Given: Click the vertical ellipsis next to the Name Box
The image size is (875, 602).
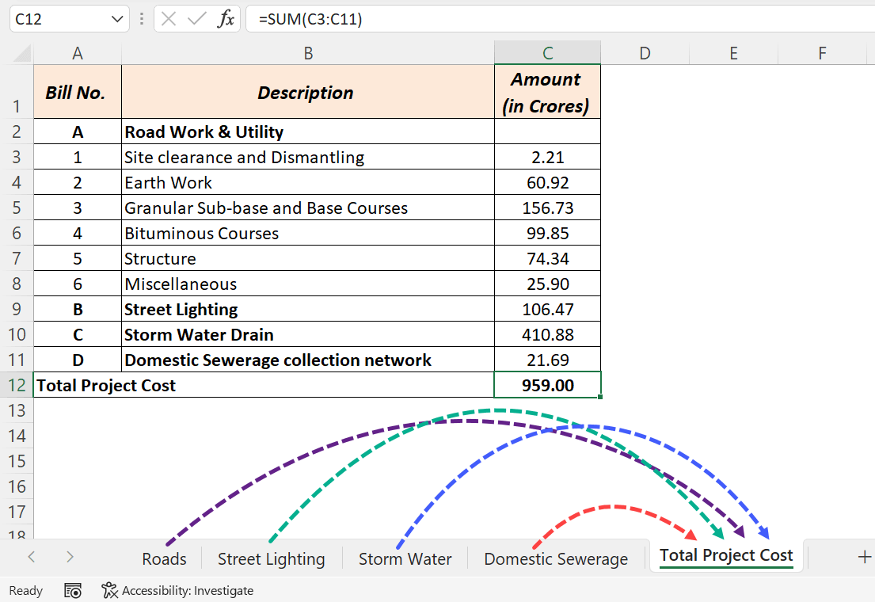Looking at the screenshot, I should point(140,19).
